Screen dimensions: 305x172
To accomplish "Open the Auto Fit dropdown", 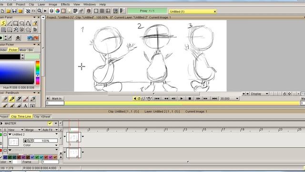I will point(50,129).
